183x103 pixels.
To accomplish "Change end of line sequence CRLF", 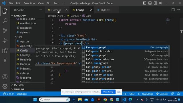I will pyautogui.click(x=132, y=94).
